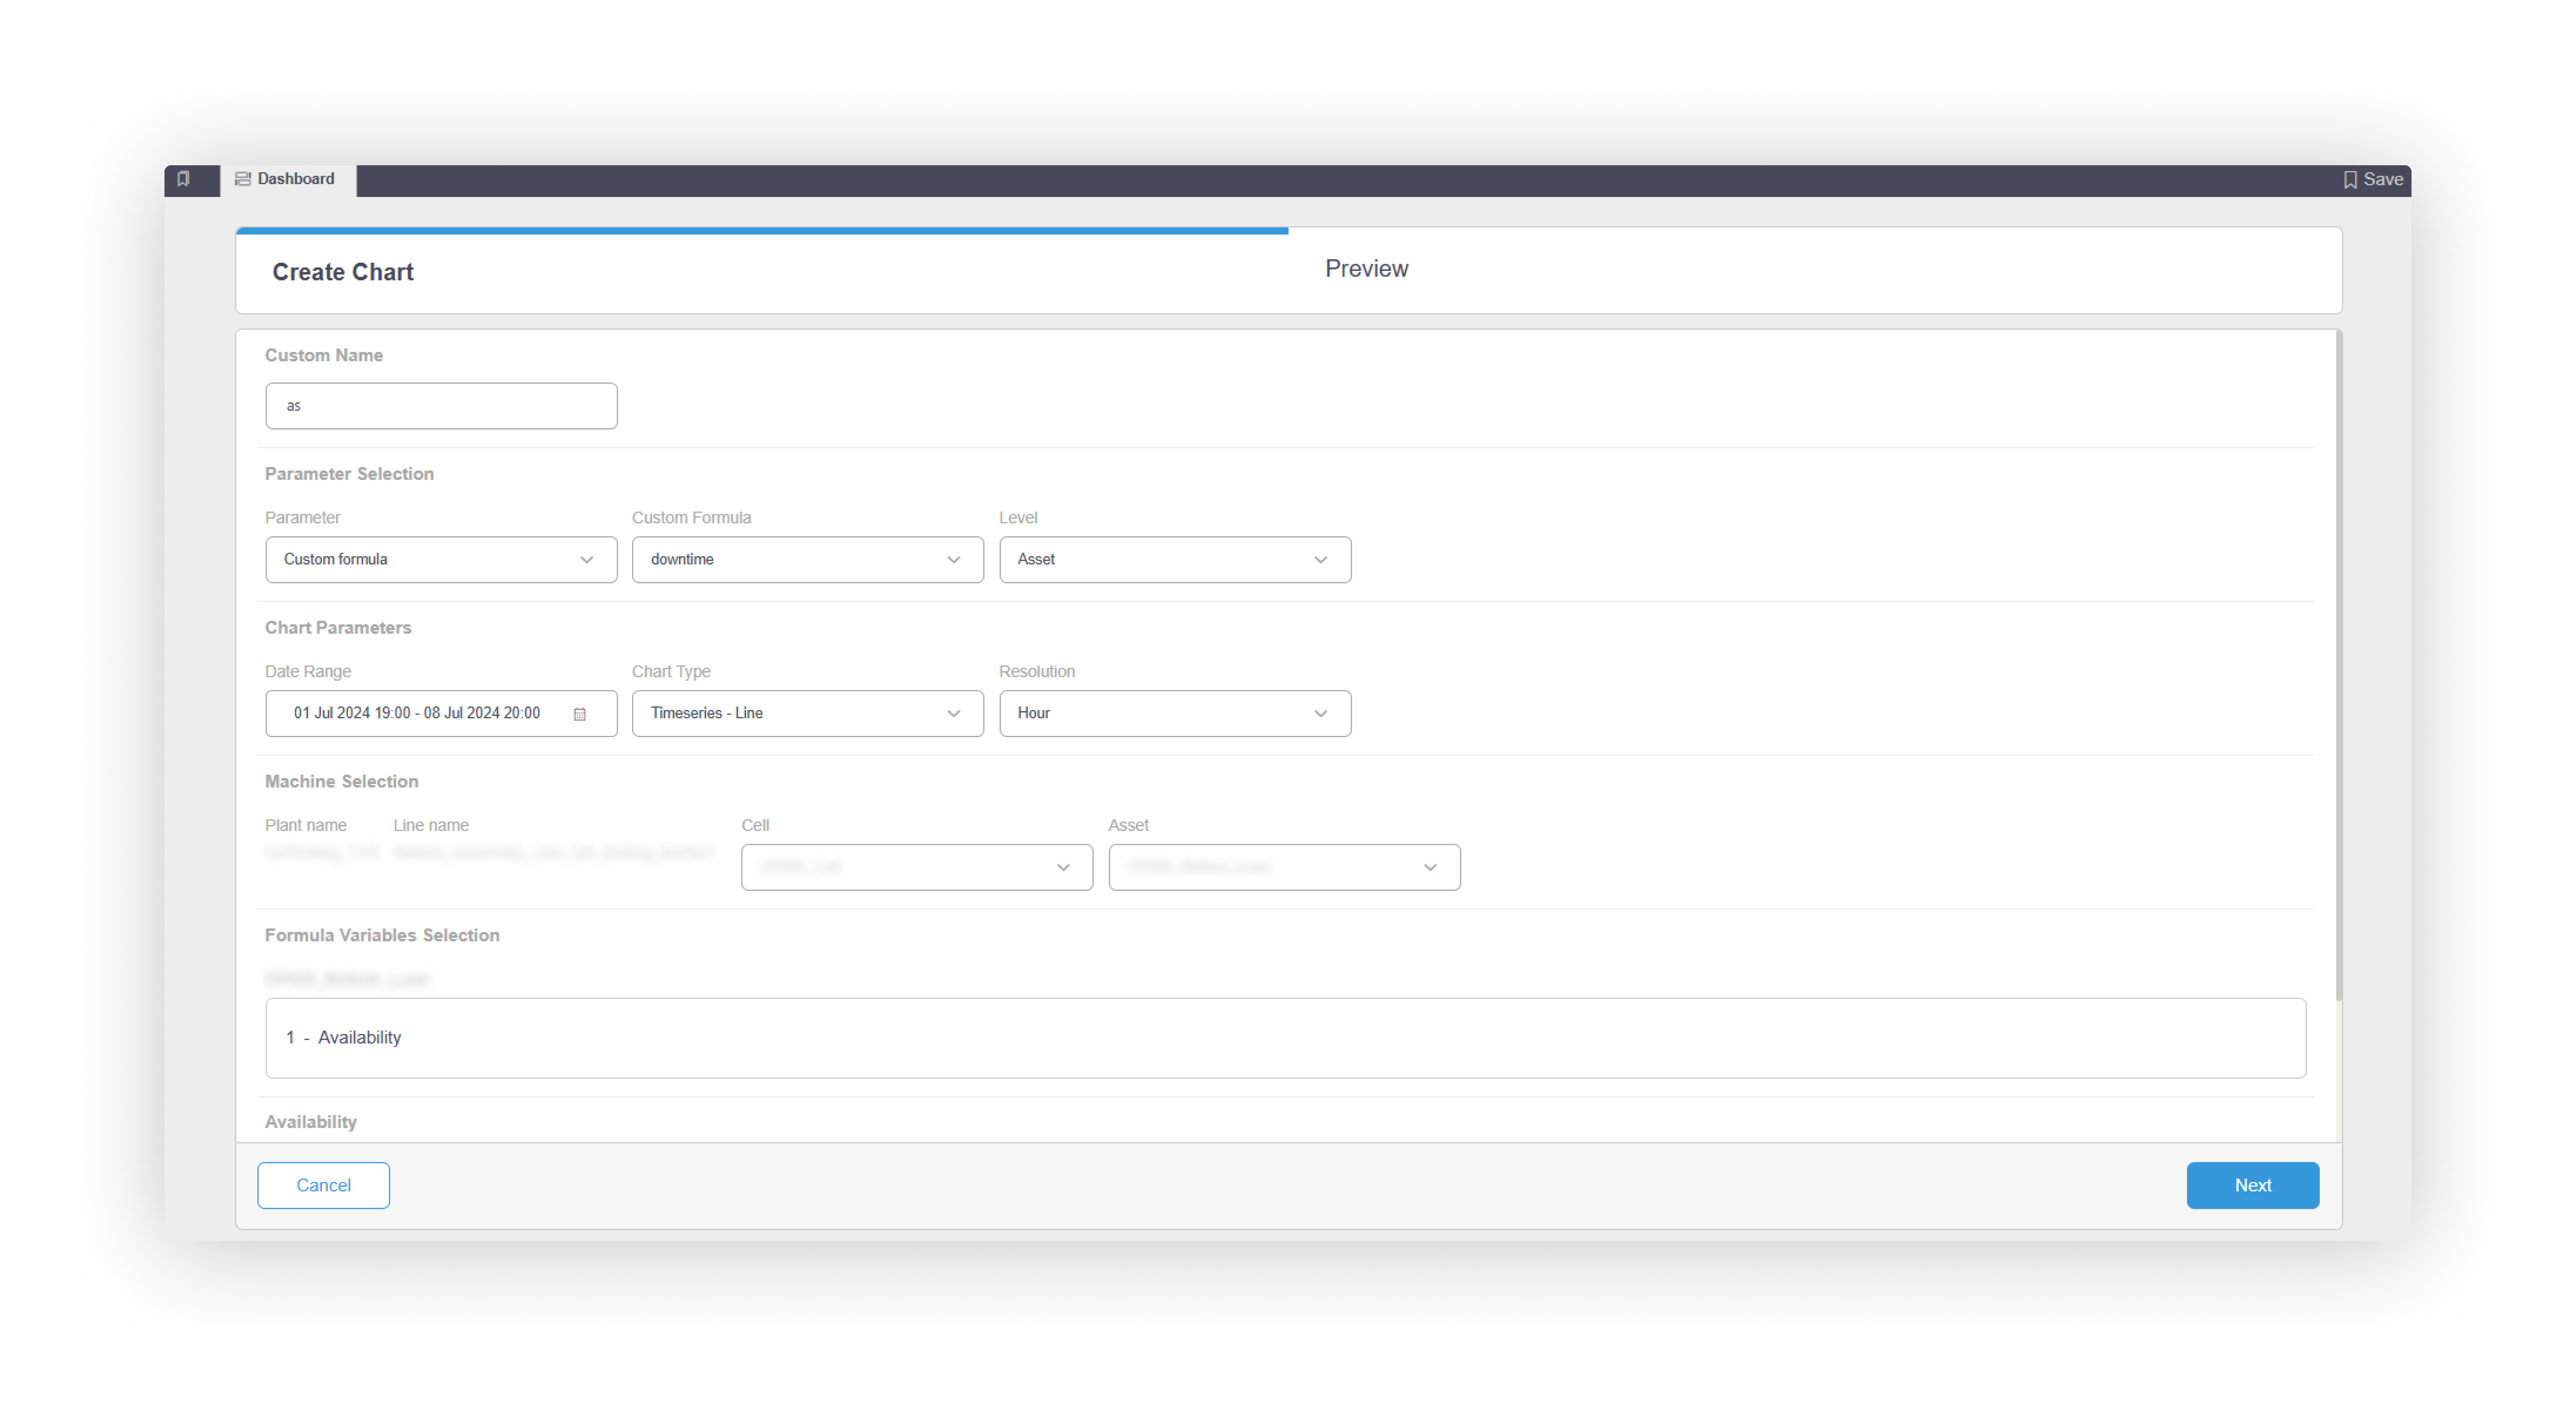Select the Create Chart step
The height and width of the screenshot is (1406, 2576).
click(x=343, y=272)
